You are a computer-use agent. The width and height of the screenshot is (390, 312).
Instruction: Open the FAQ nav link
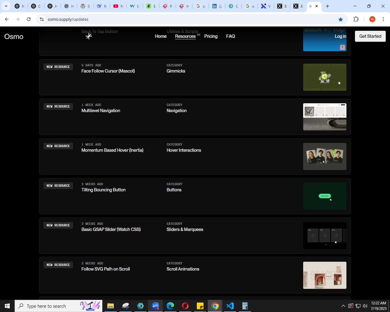[x=230, y=36]
